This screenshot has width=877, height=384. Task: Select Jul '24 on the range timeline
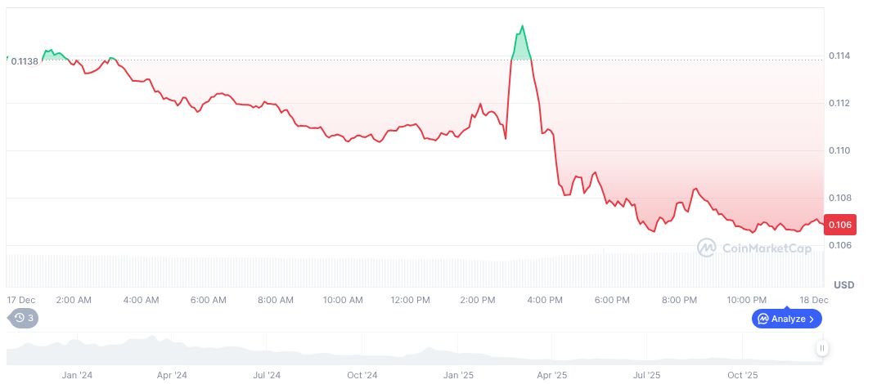[266, 375]
